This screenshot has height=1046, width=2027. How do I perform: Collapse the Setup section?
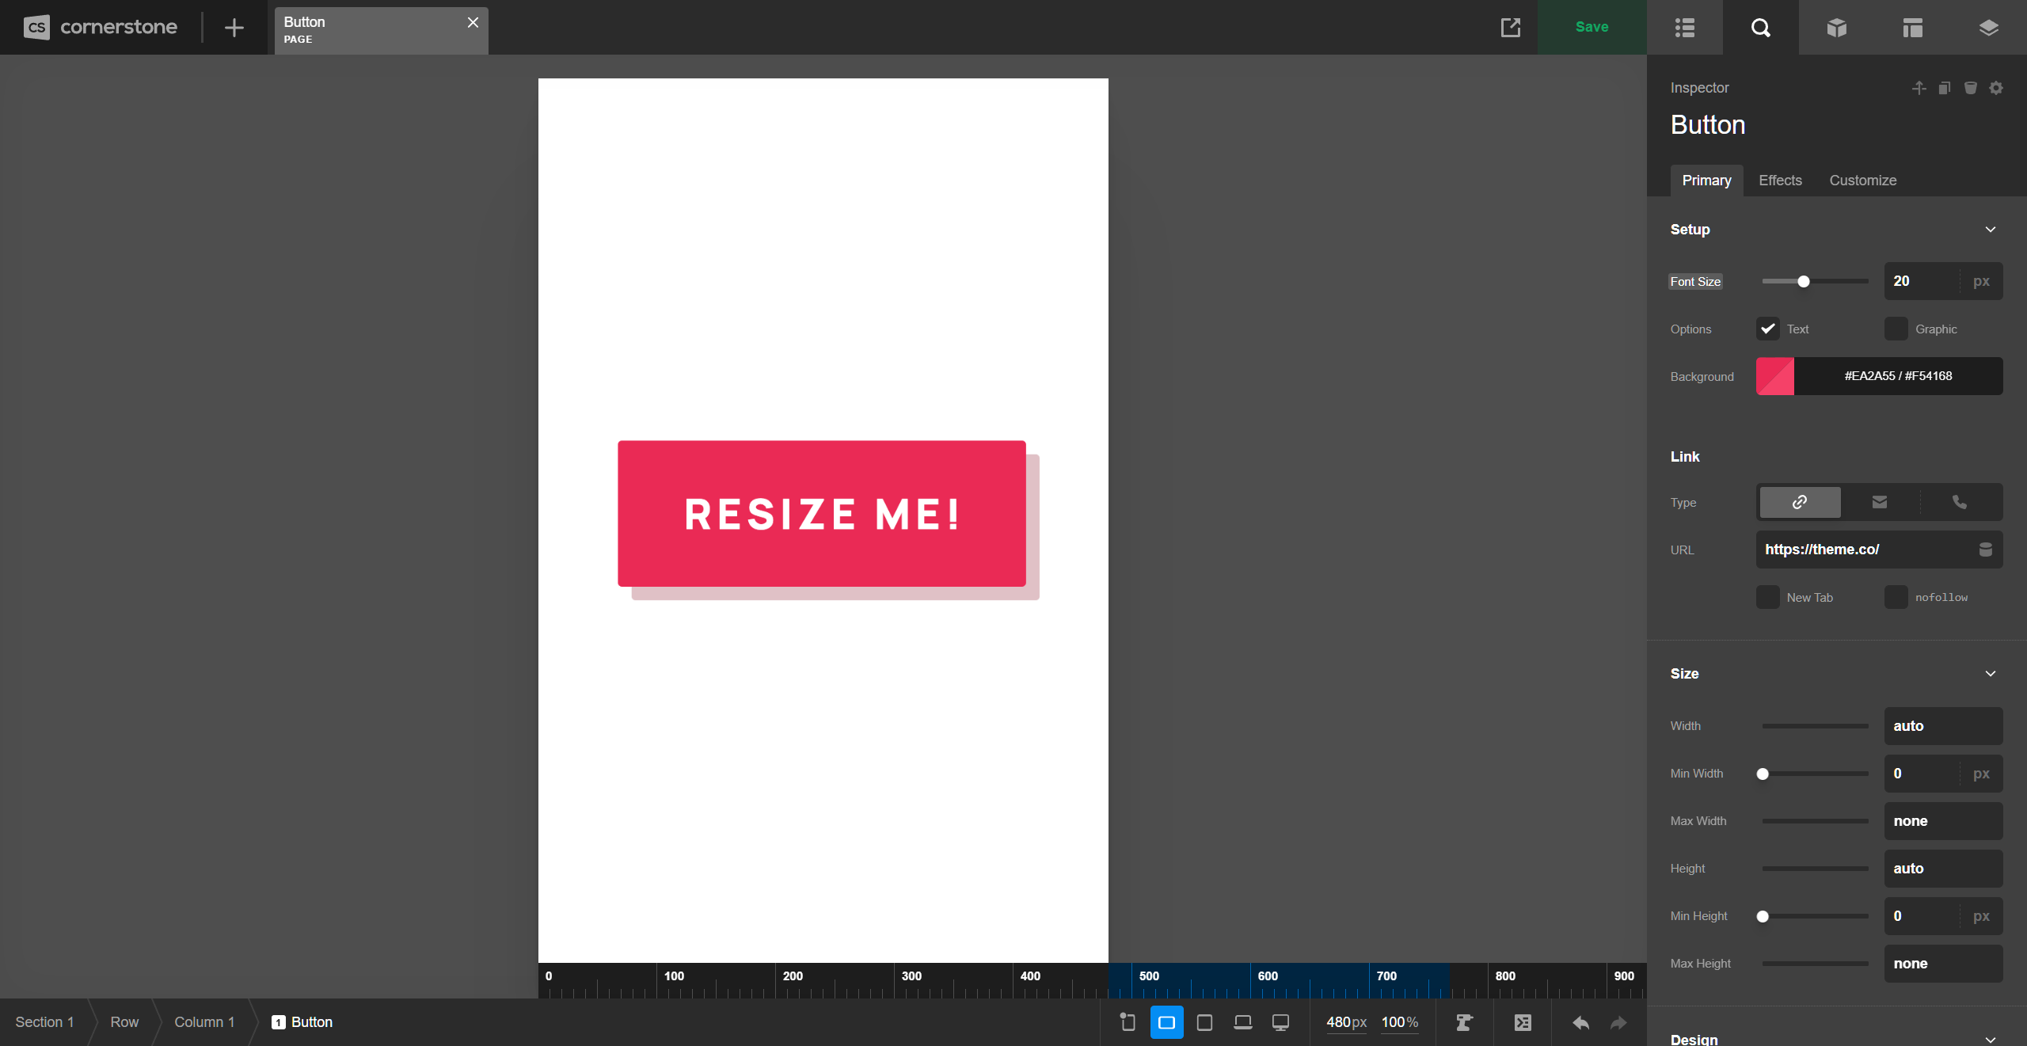1991,229
